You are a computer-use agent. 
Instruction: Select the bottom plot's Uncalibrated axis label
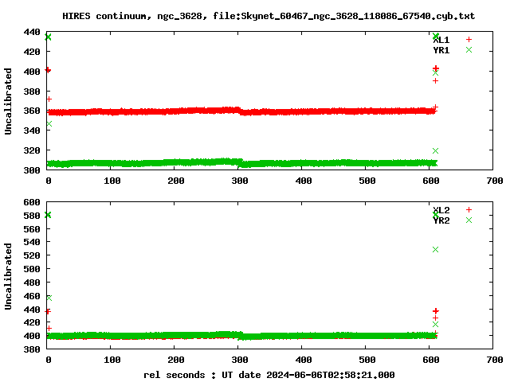click(8, 276)
